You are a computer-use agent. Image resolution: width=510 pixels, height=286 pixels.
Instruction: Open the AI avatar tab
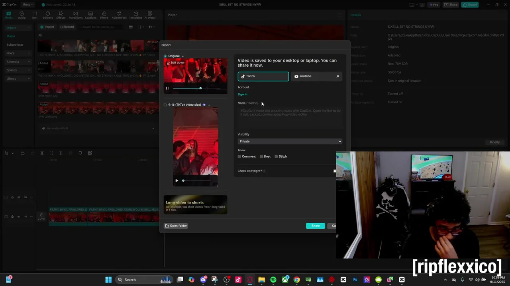(150, 15)
